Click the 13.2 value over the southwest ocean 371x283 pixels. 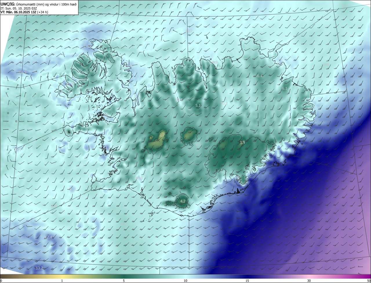(x=39, y=268)
